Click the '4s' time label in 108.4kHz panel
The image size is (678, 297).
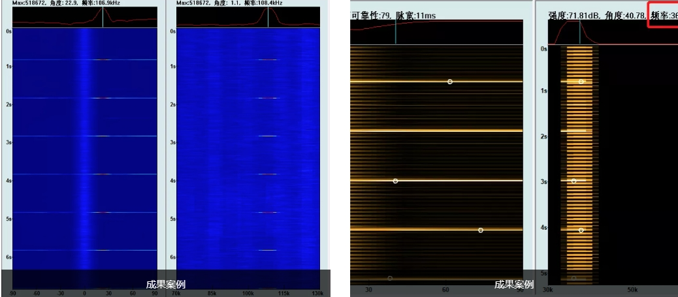coord(173,181)
